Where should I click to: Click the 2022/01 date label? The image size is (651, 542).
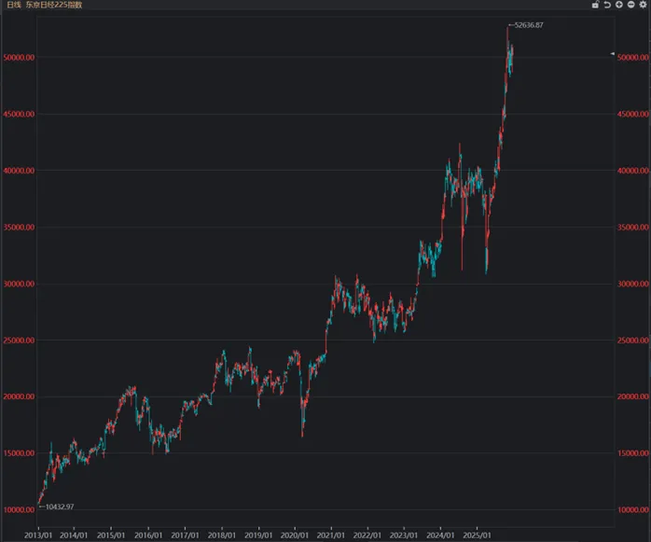coord(367,535)
